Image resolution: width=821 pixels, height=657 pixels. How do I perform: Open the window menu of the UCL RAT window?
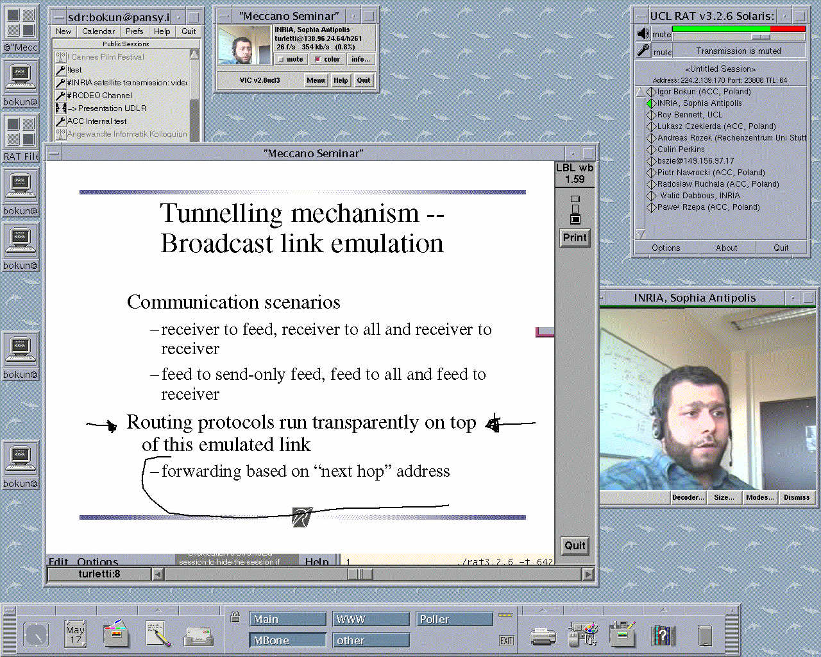click(x=641, y=15)
